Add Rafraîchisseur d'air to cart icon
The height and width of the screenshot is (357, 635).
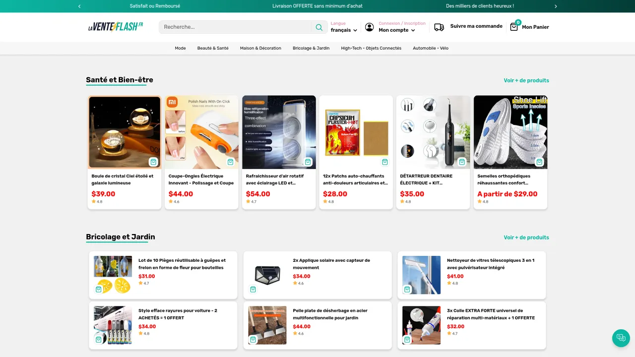(x=308, y=162)
